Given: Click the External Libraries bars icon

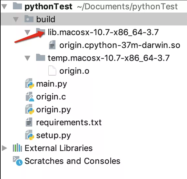Looking at the screenshot, I should tap(17, 147).
